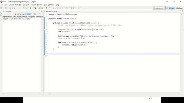This screenshot has width=184, height=103.
Task: Open the navigation history dropdown arrow
Action: (76, 8)
